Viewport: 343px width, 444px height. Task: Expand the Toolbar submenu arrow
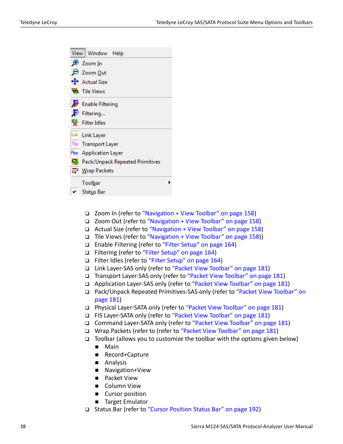tap(169, 183)
